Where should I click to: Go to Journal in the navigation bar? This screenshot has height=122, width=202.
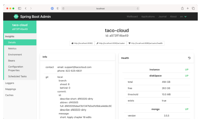162,17
